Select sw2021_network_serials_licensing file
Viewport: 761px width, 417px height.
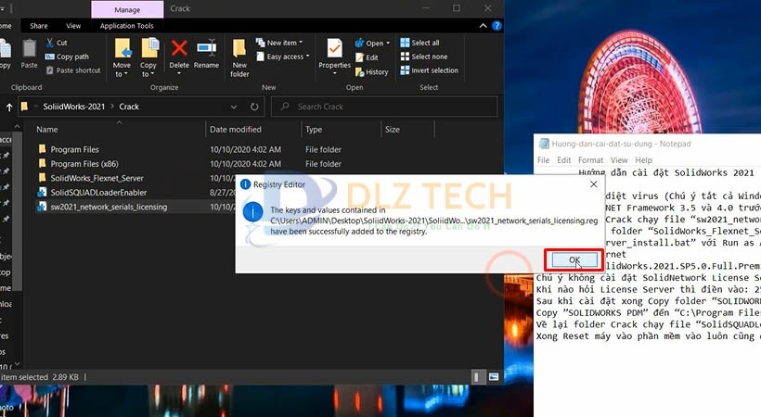pyautogui.click(x=109, y=207)
